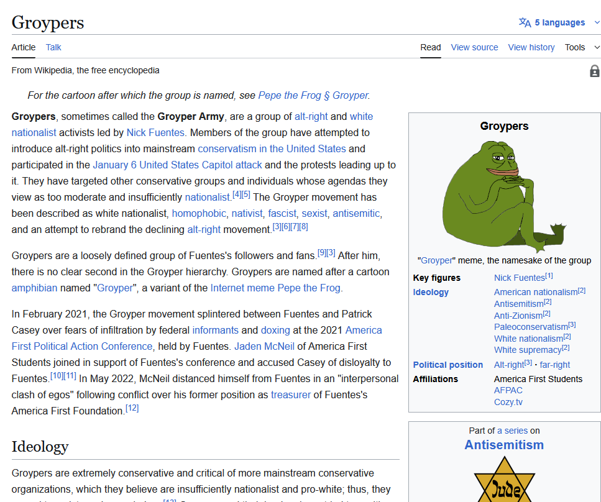601x502 pixels.
Task: Open citation [9] after followers and fans
Action: [x=322, y=253]
